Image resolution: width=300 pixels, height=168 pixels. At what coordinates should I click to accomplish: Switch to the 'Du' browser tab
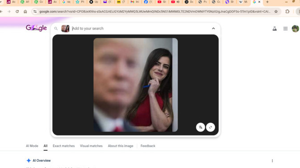click(189, 2)
